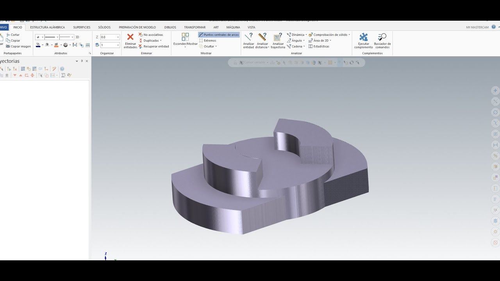Click the spline curve icon in right sidebar
The image size is (500, 281).
click(x=495, y=123)
